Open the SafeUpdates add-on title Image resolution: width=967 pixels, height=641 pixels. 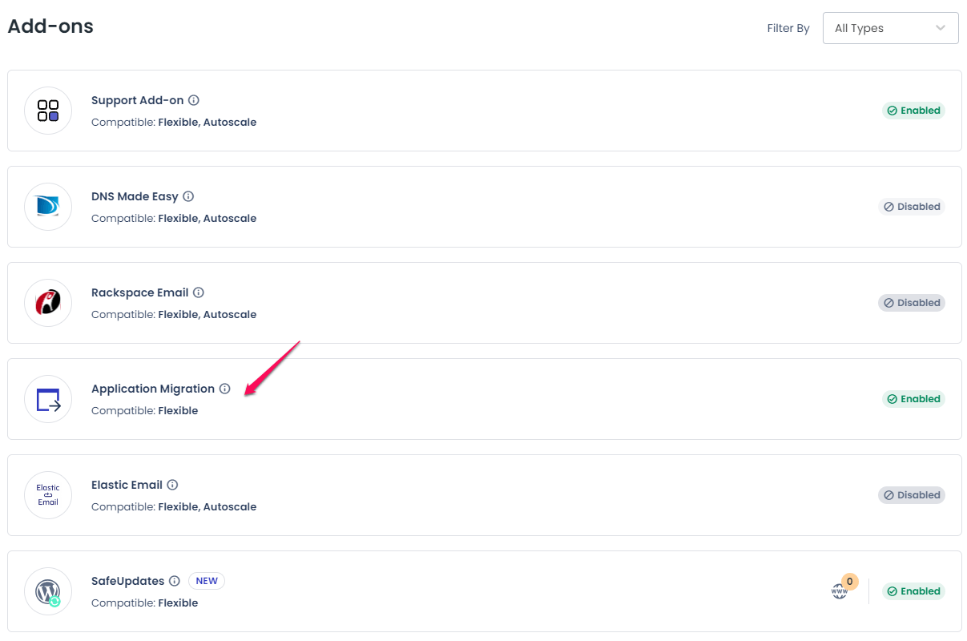click(x=128, y=581)
